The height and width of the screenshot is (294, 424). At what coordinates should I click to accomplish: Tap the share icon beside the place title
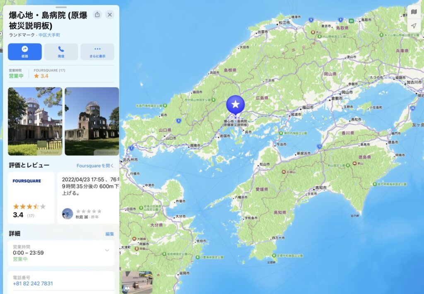pyautogui.click(x=97, y=15)
